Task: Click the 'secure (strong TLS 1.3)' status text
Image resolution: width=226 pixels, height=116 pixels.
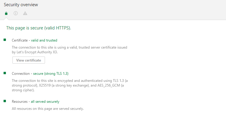Action: [51, 74]
